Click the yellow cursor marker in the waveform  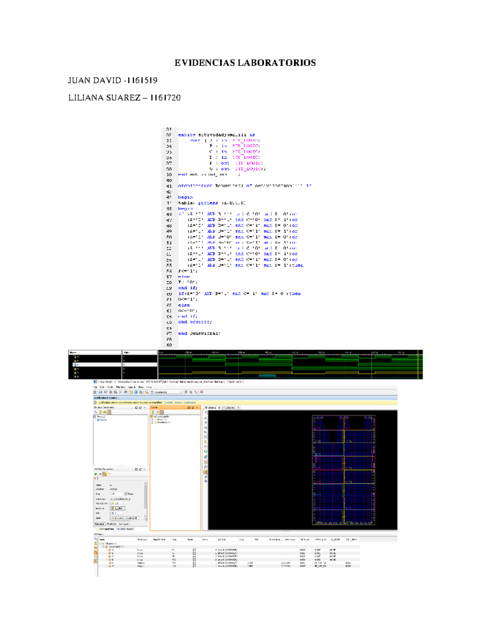click(417, 364)
